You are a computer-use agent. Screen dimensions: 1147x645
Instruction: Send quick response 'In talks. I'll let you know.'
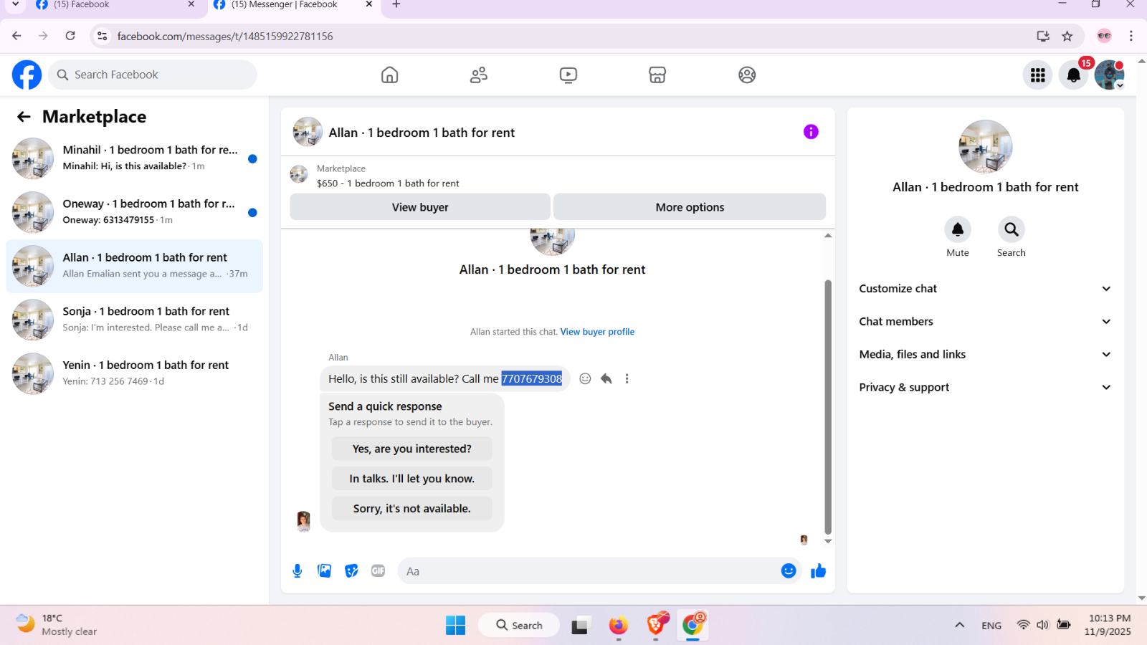[x=412, y=479]
